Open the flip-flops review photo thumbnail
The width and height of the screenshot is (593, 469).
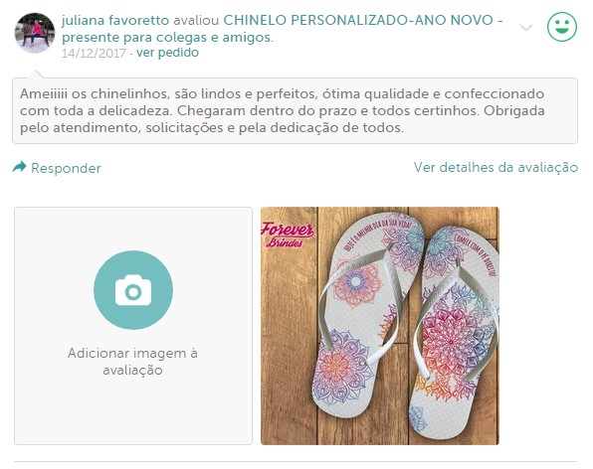tap(380, 326)
